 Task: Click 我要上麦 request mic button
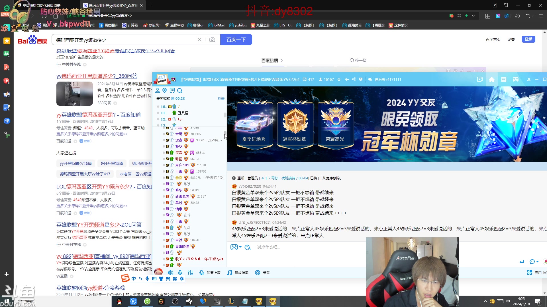click(x=210, y=273)
